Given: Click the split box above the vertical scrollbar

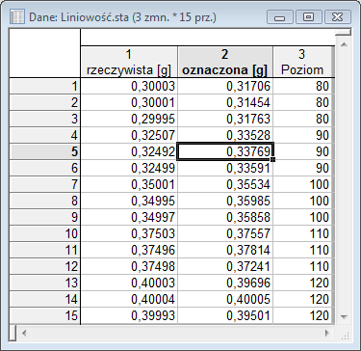Looking at the screenshot, I should 344,32.
